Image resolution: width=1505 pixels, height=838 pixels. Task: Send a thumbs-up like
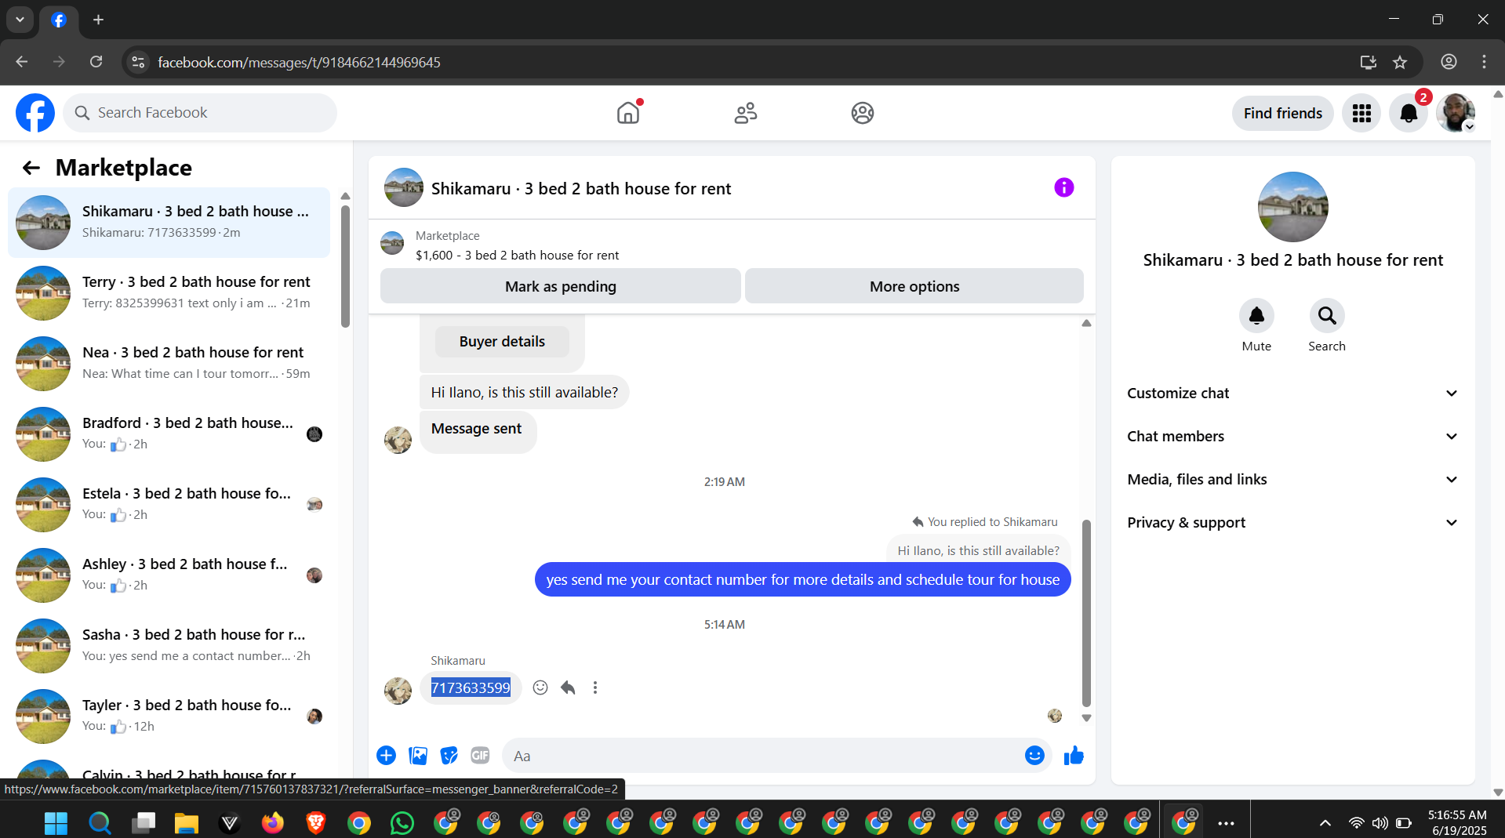[1074, 756]
